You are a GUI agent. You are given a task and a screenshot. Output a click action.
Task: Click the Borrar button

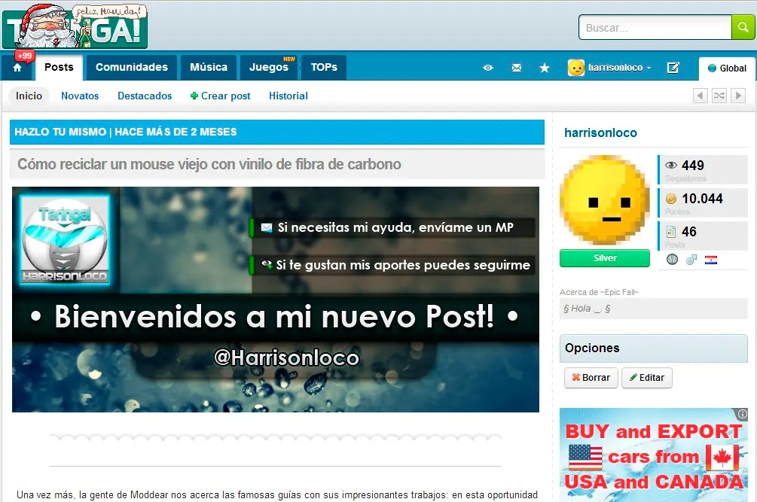(591, 378)
